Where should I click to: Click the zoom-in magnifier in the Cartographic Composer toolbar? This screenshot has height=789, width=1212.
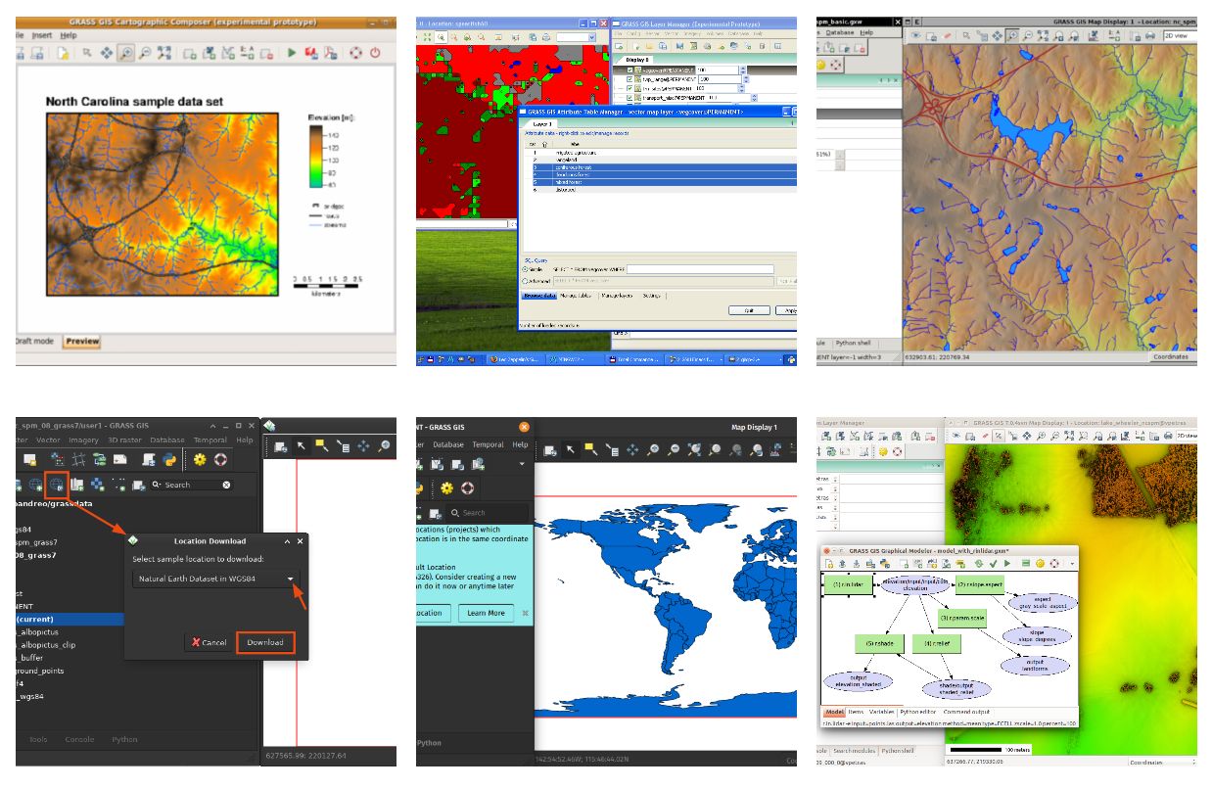[125, 53]
